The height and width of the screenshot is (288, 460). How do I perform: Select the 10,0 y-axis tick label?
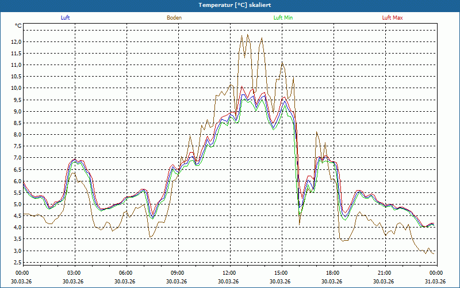pos(14,88)
